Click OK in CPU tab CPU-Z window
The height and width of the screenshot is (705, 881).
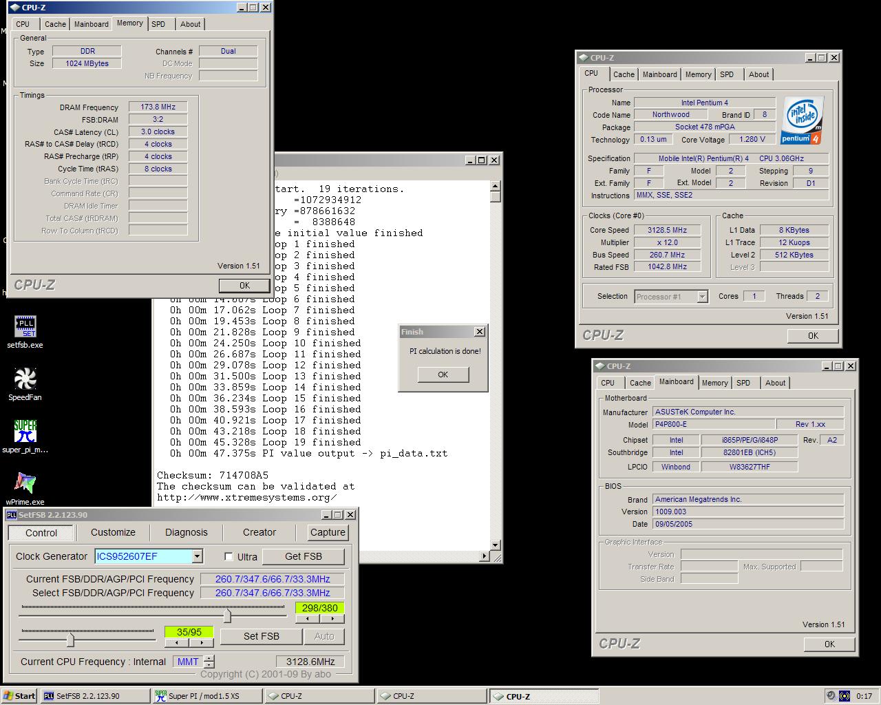[813, 335]
